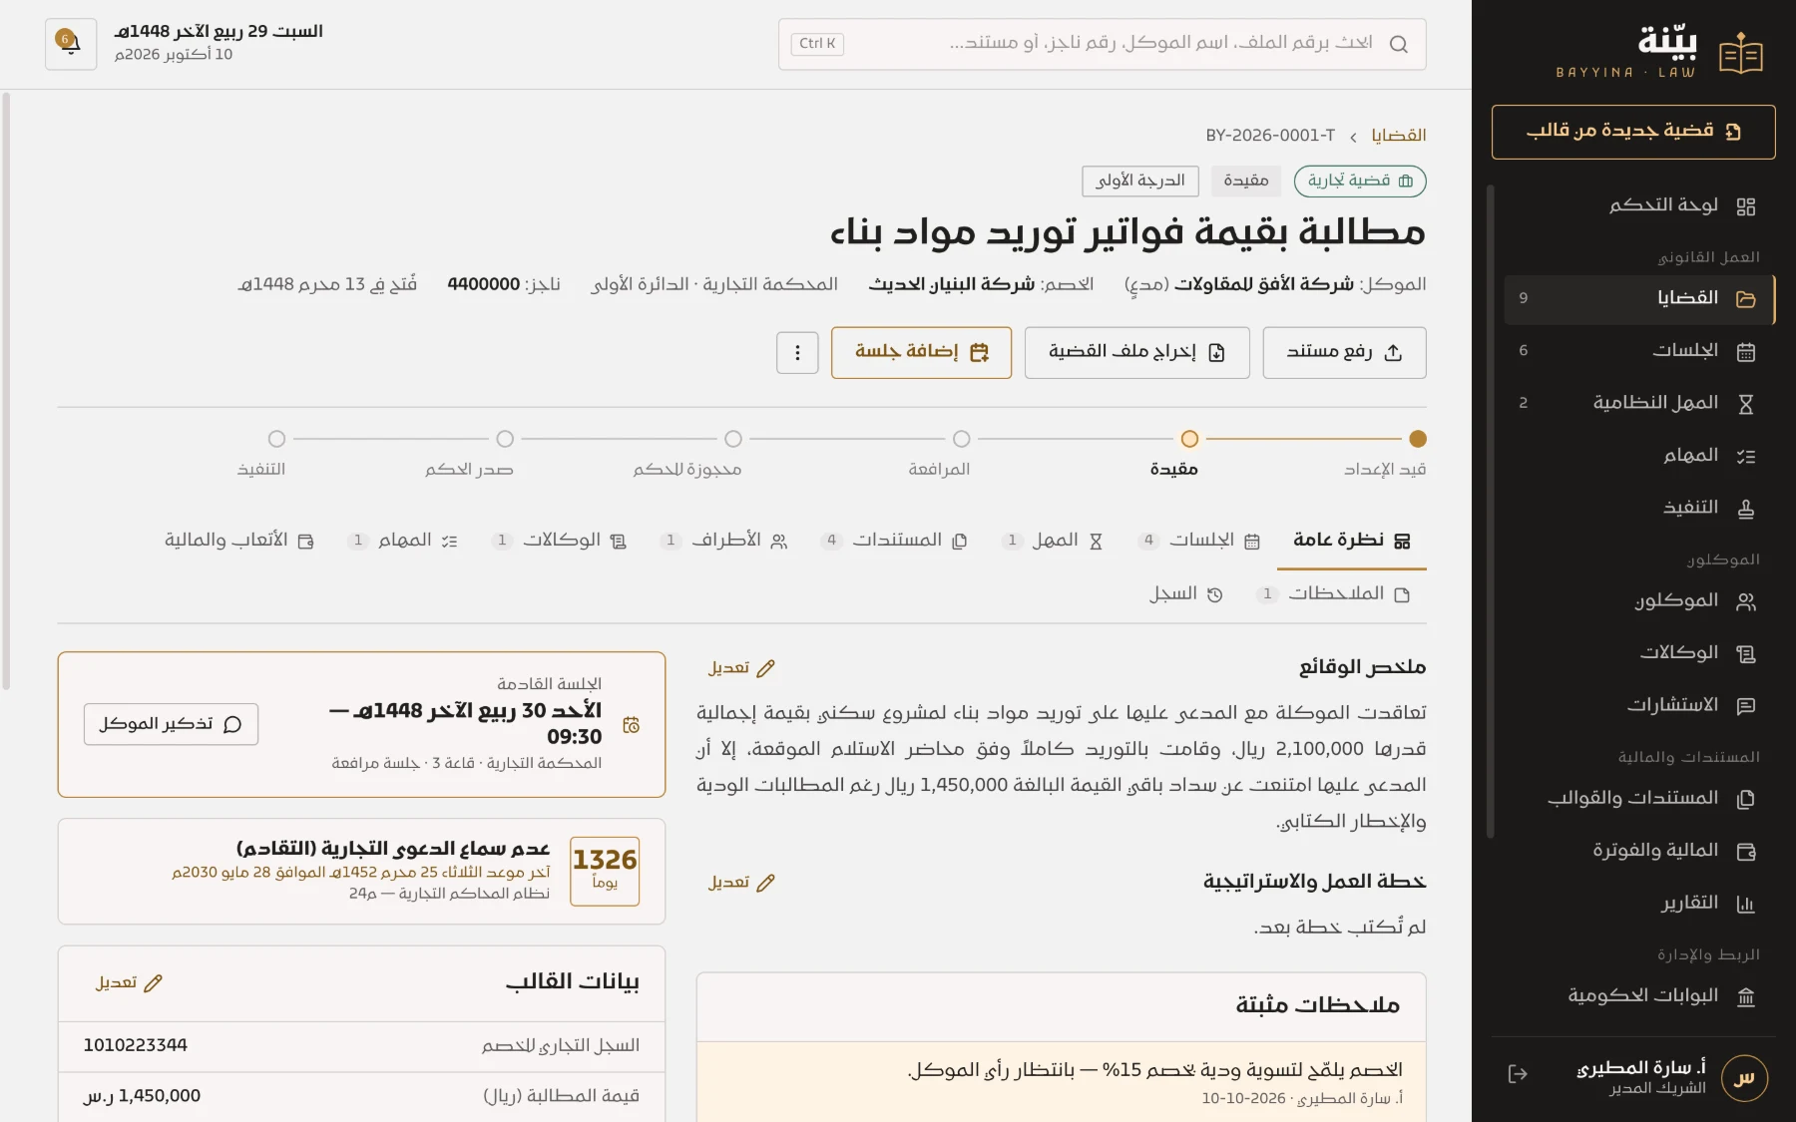
Task: Go to الجلسات in the sidebar
Action: [x=1639, y=351]
